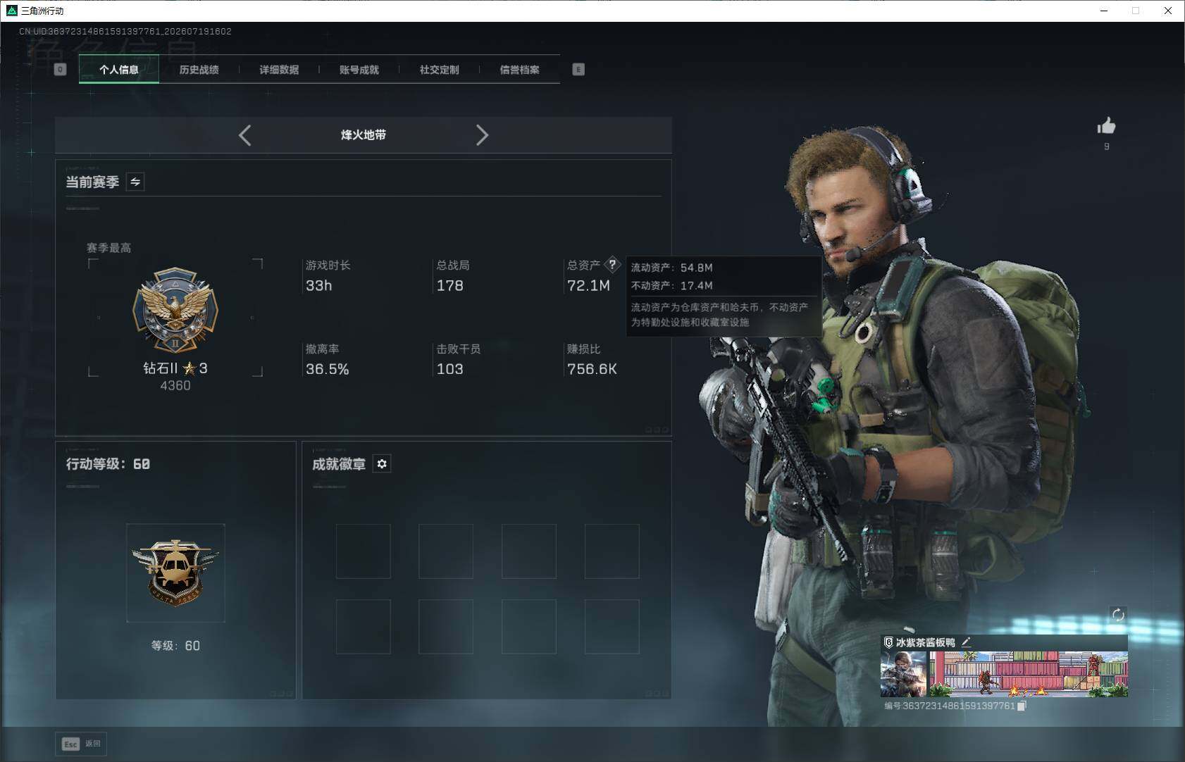Open the 详细数据 tab

[279, 69]
